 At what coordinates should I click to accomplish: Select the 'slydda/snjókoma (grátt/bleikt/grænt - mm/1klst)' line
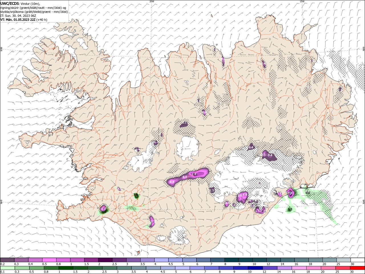pos(34,12)
